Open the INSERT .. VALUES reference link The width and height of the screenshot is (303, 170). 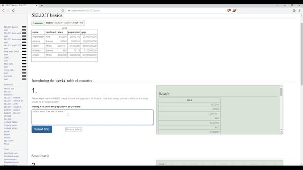pyautogui.click(x=12, y=110)
